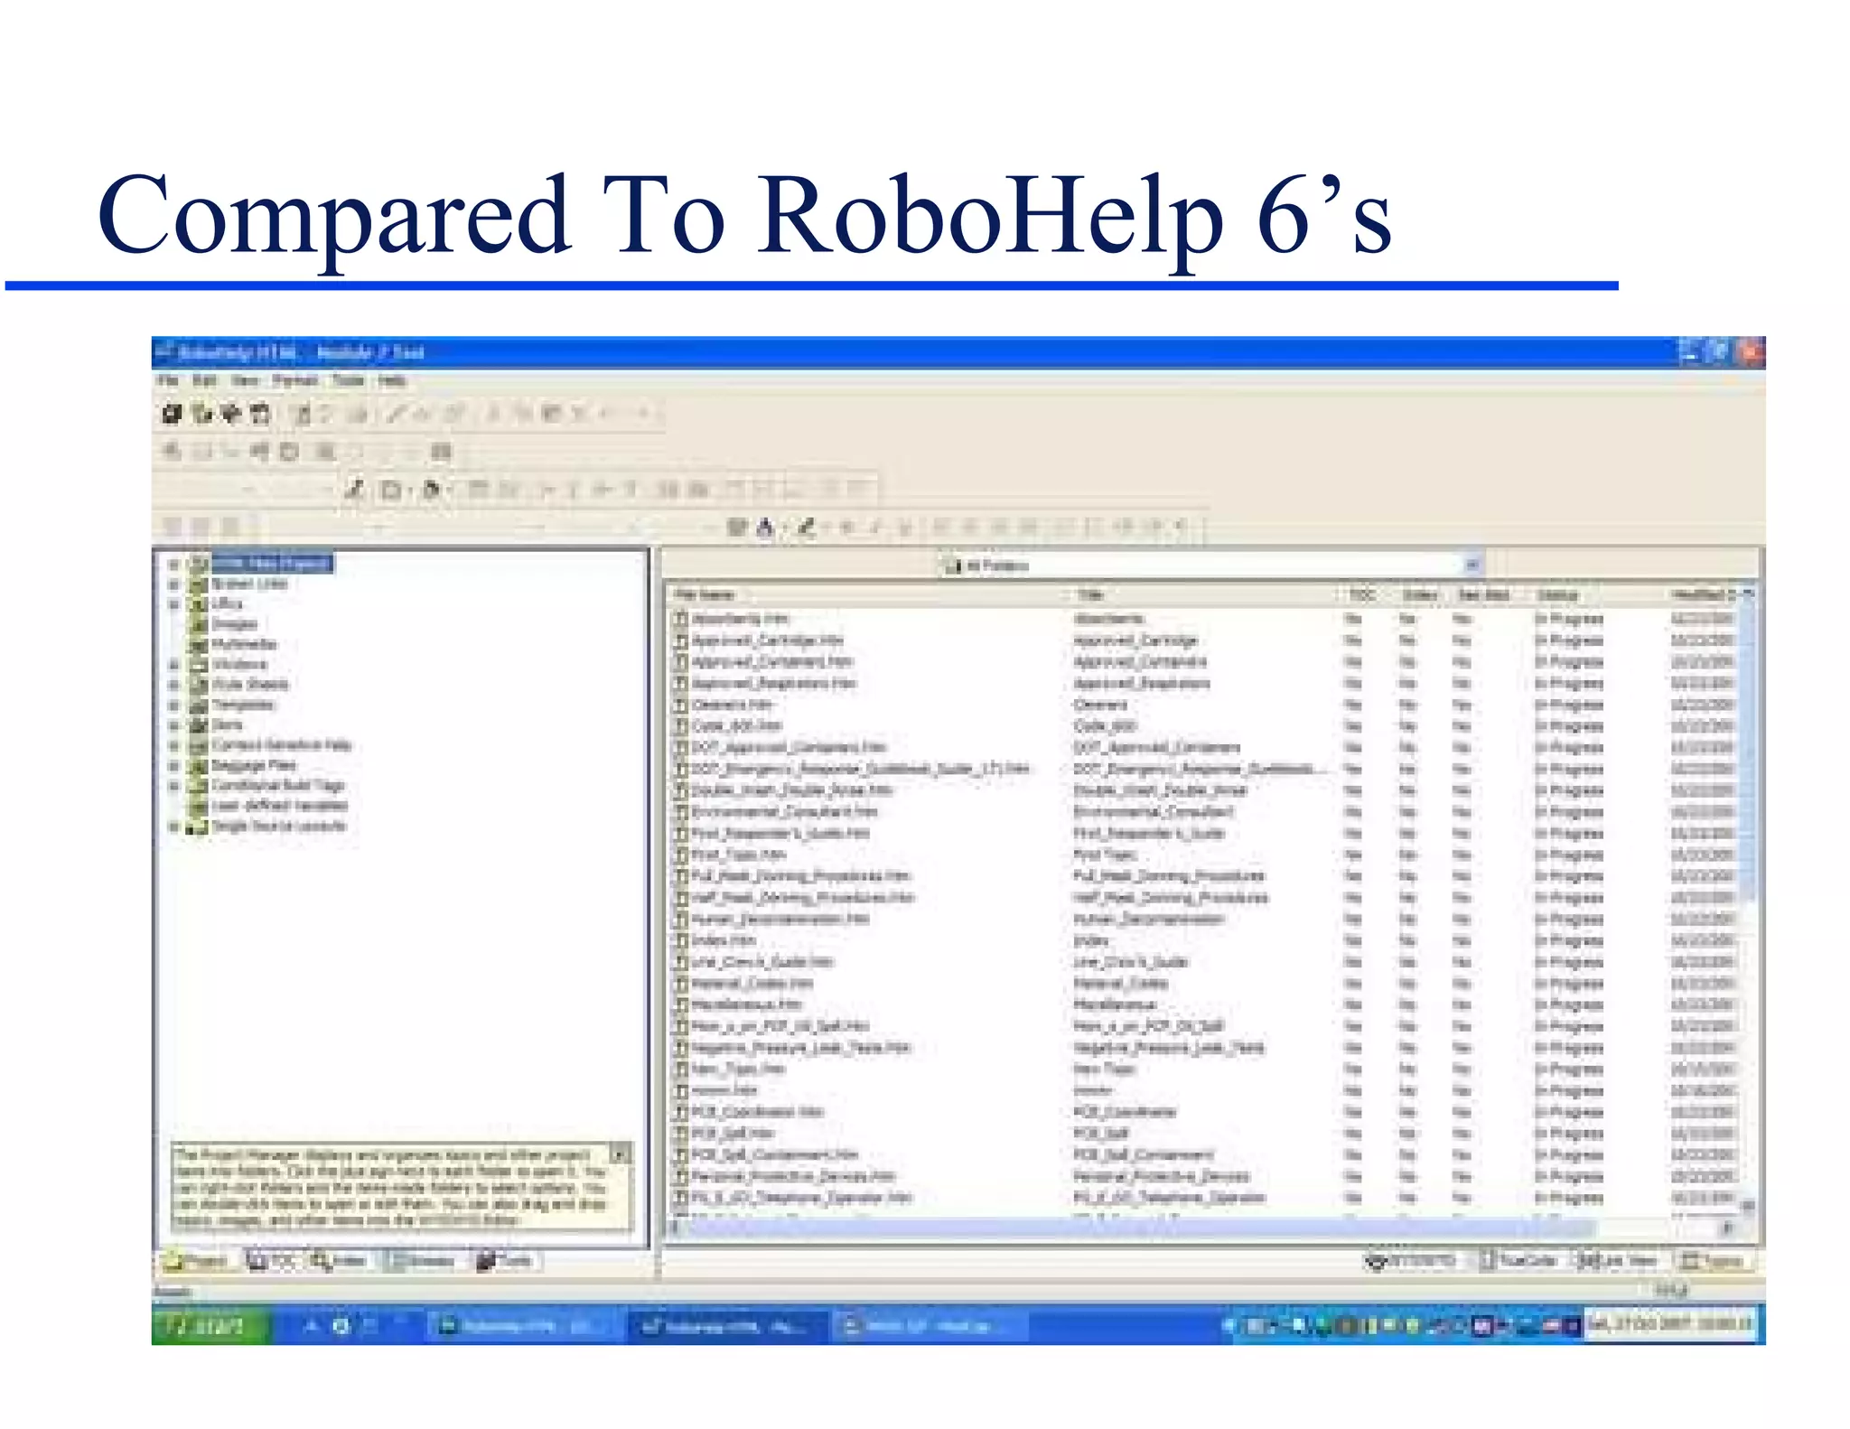The width and height of the screenshot is (1850, 1429).
Task: Expand the Style Sheets node
Action: 174,685
